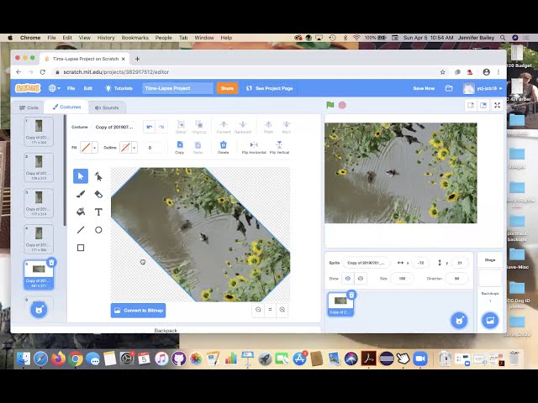Hide the sprite with crossed eye icon
538x403 pixels.
coord(361,279)
